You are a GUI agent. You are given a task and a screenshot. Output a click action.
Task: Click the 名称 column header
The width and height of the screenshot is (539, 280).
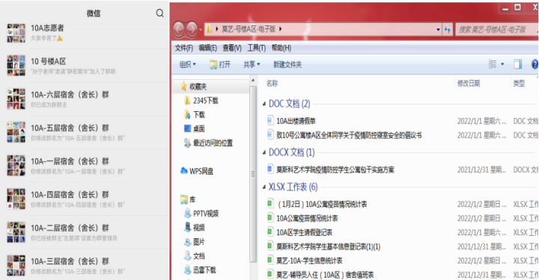tap(272, 84)
